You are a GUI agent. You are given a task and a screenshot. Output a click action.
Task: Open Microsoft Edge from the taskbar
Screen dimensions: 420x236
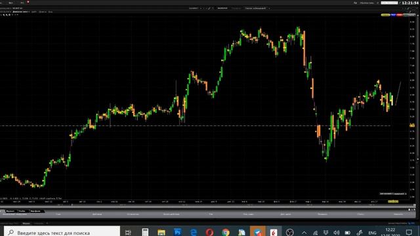(x=194, y=232)
